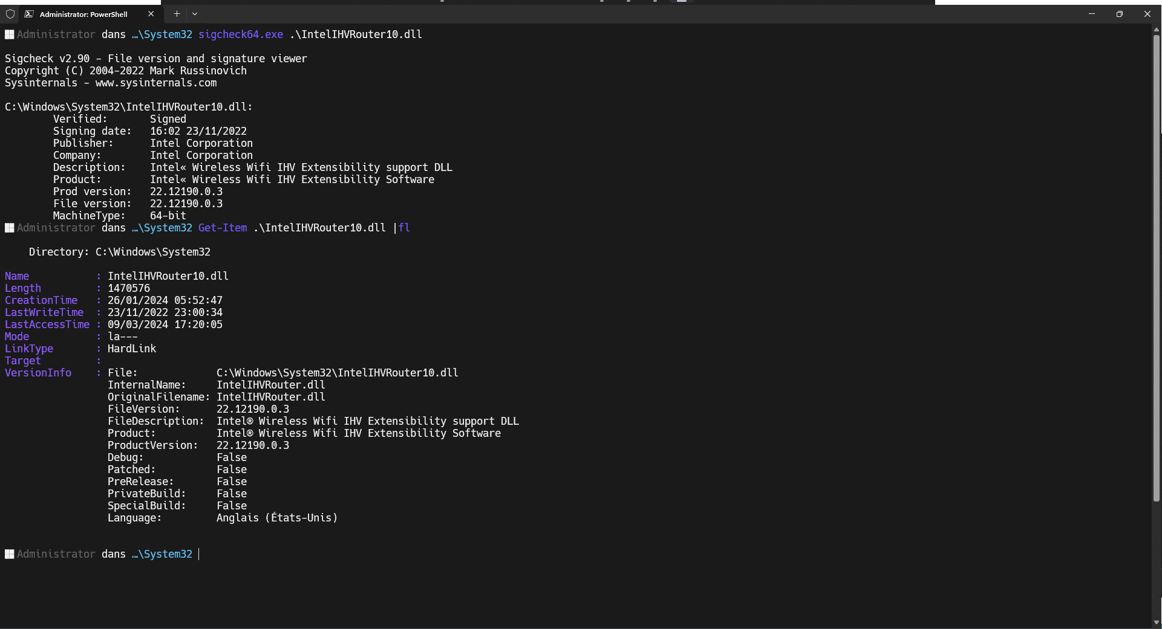Open a new terminal tab
The image size is (1162, 629).
177,14
